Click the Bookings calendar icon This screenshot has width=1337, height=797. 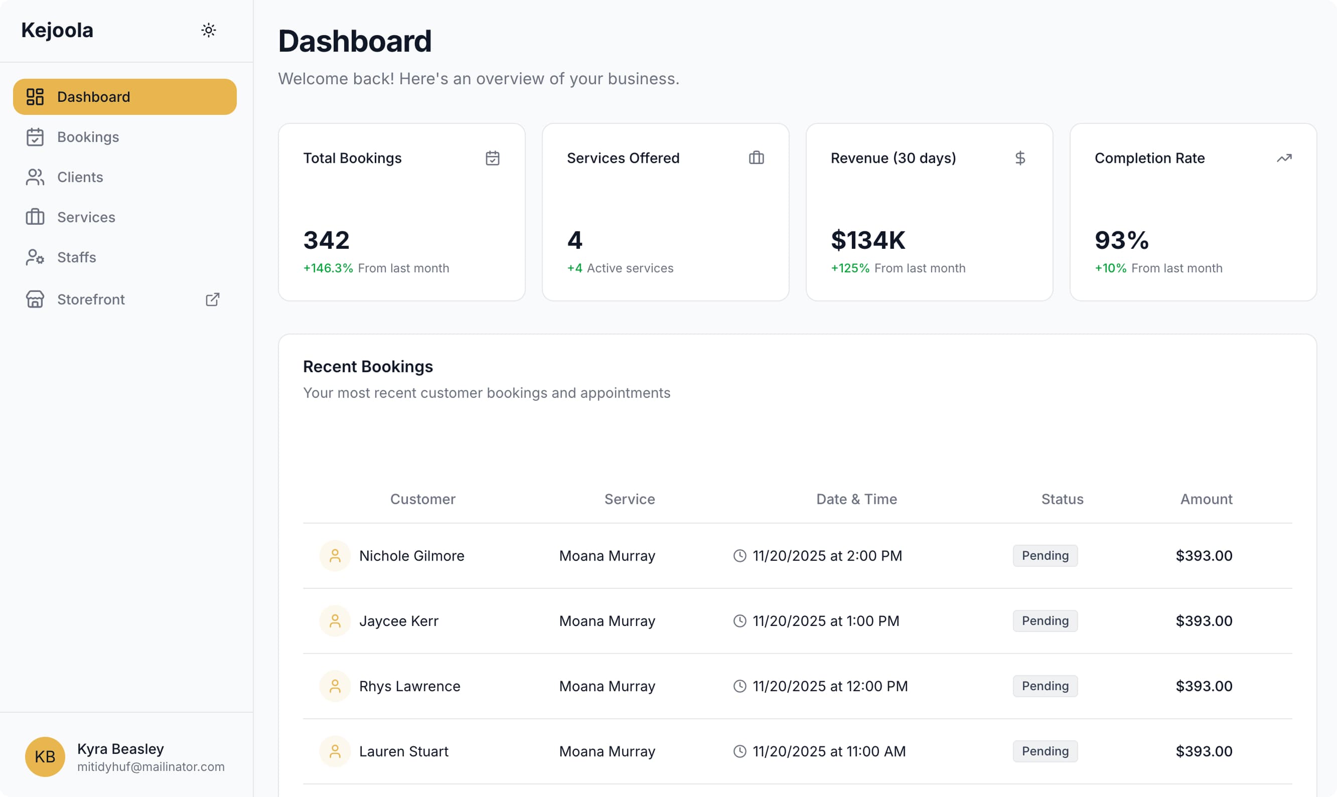click(x=35, y=137)
